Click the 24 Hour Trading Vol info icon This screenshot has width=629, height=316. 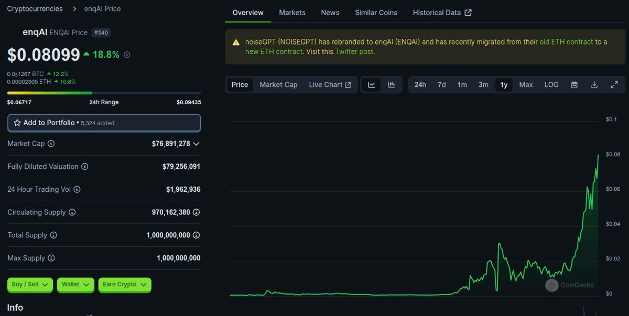coord(77,189)
